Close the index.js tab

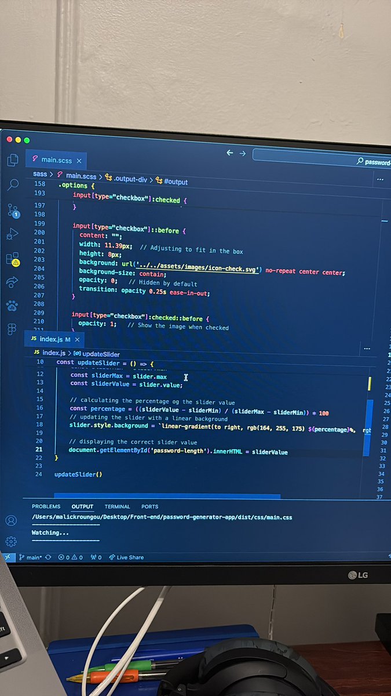76,339
